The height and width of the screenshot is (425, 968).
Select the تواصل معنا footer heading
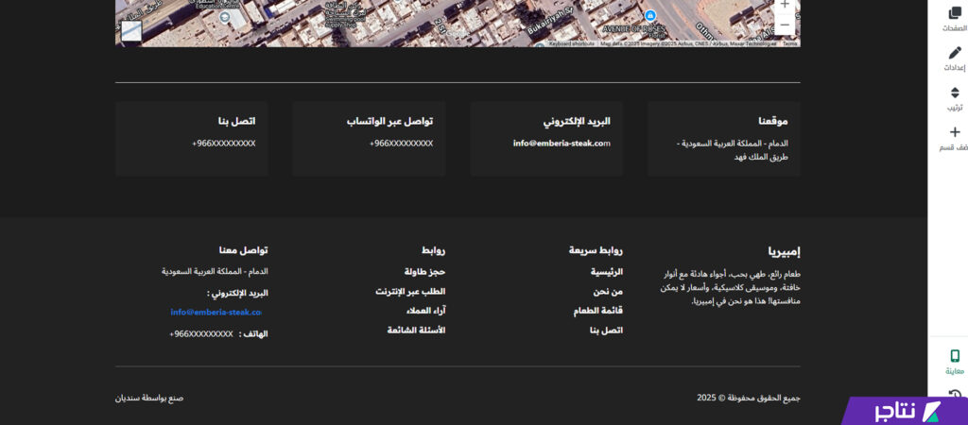point(243,250)
